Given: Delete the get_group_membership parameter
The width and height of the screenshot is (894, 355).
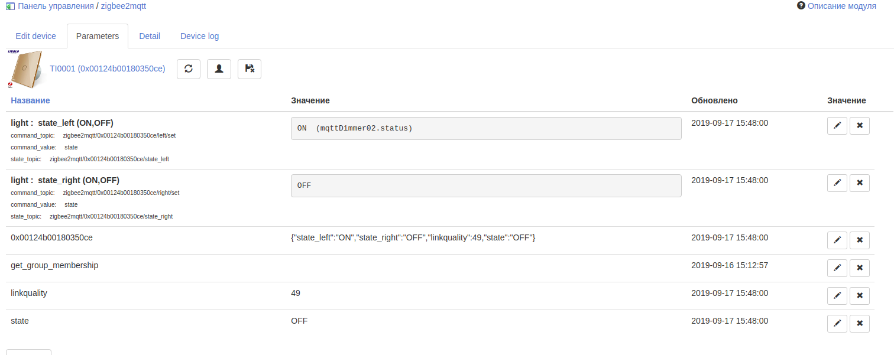Looking at the screenshot, I should point(860,268).
